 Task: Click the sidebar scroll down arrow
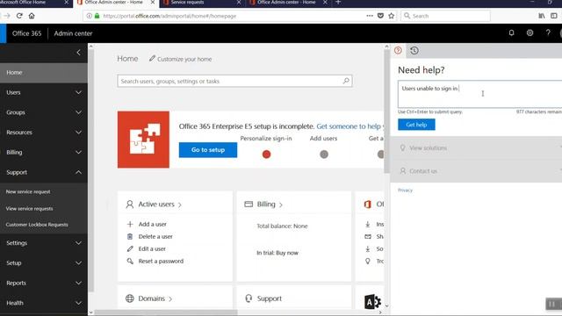tap(90, 312)
